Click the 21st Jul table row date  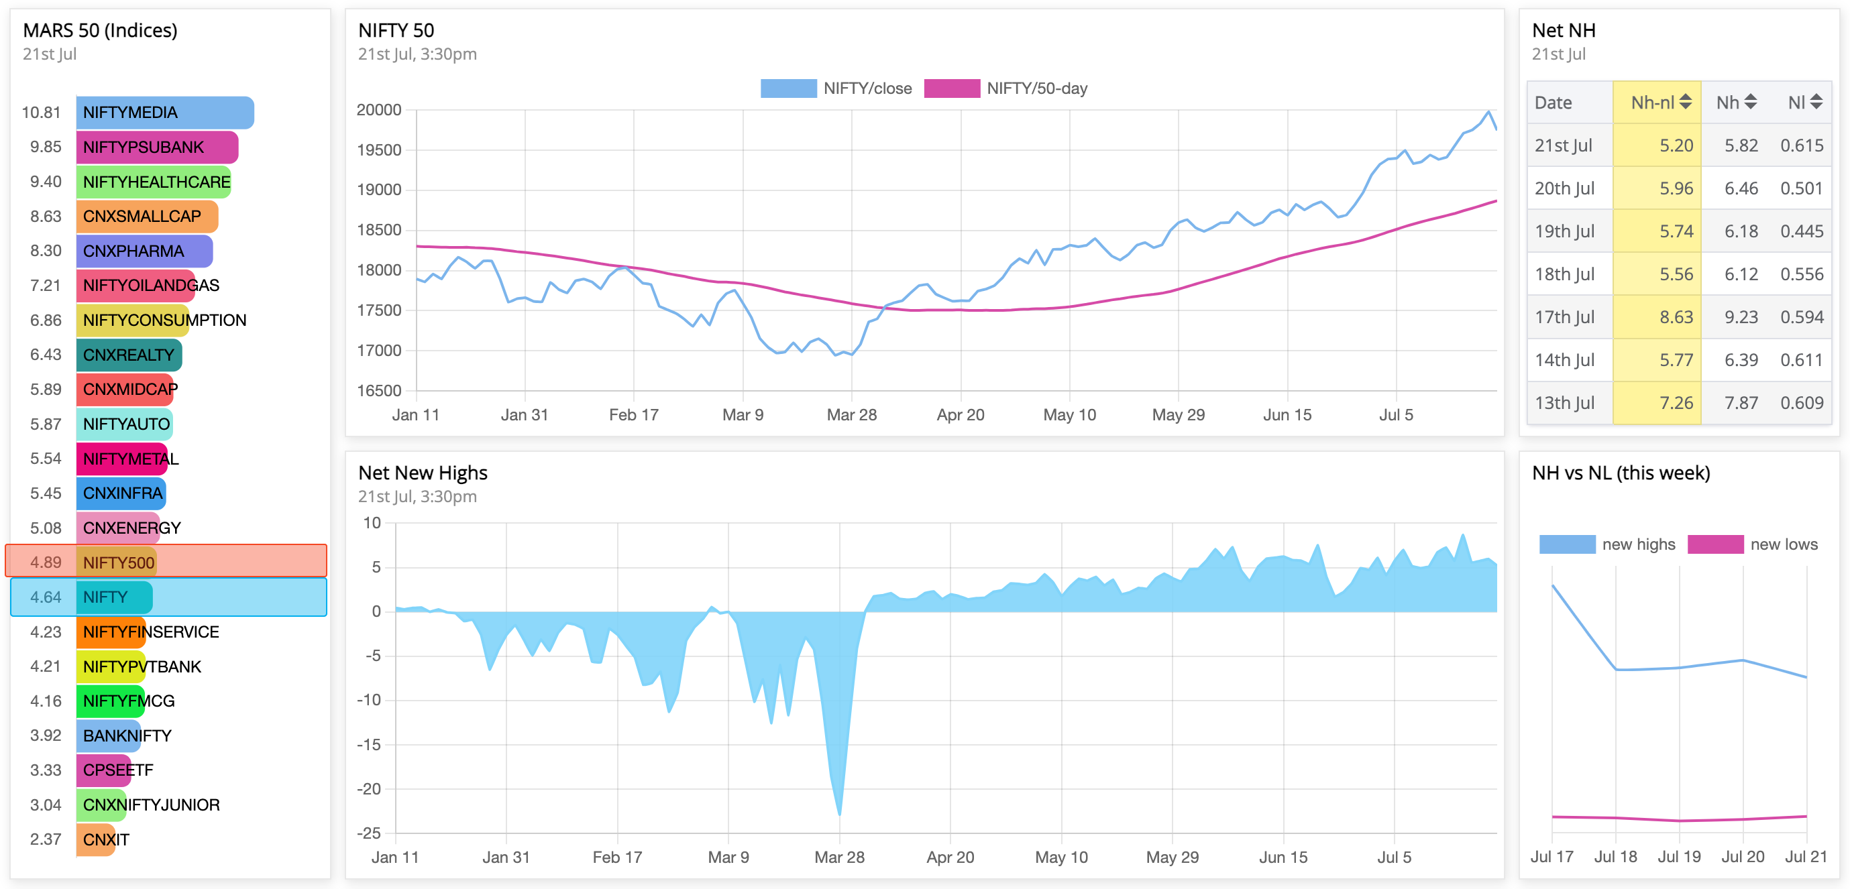[x=1563, y=145]
